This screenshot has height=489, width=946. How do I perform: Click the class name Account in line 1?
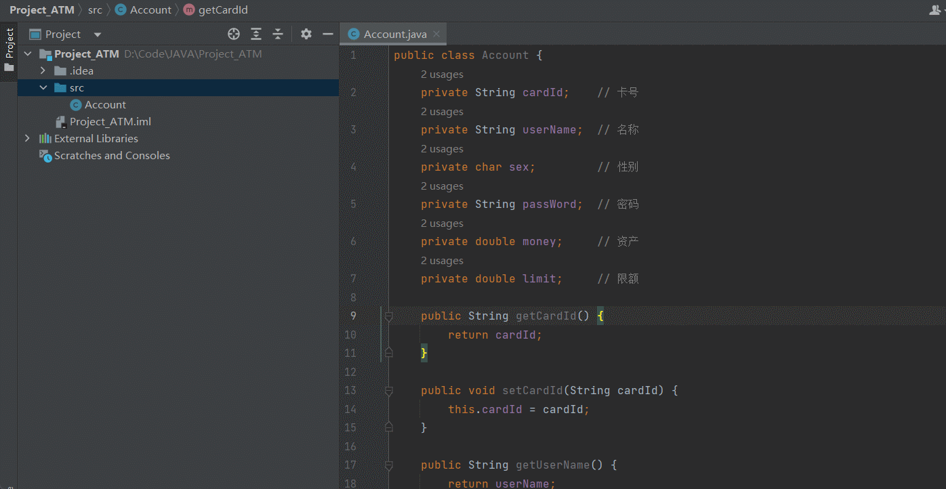505,55
